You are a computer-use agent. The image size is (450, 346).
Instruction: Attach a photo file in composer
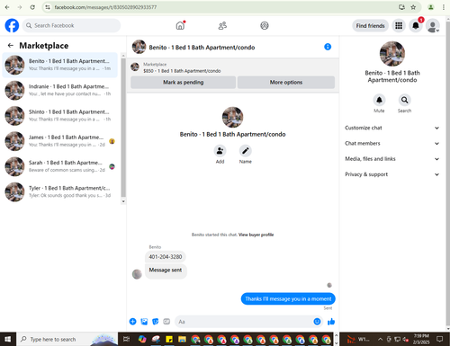tap(144, 322)
